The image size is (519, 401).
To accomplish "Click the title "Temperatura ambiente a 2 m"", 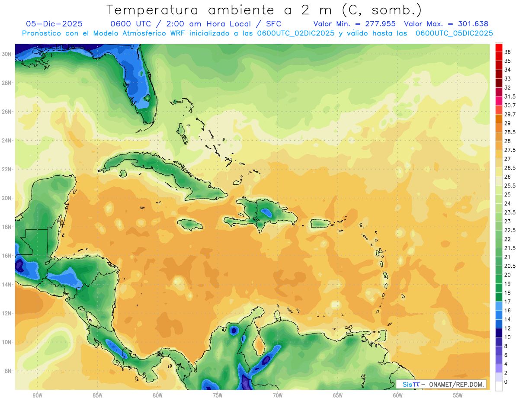I will tap(218, 10).
